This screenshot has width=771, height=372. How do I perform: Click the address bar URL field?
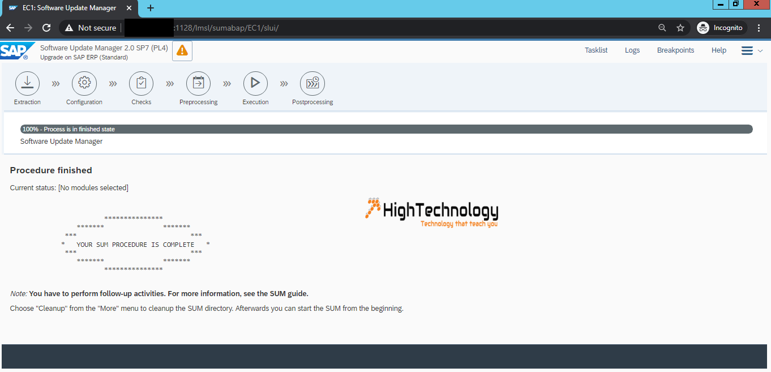374,28
